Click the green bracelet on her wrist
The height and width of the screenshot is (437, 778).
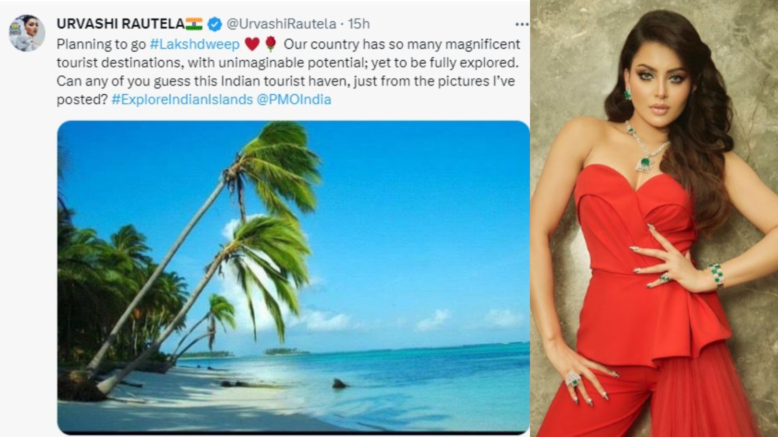coord(716,275)
